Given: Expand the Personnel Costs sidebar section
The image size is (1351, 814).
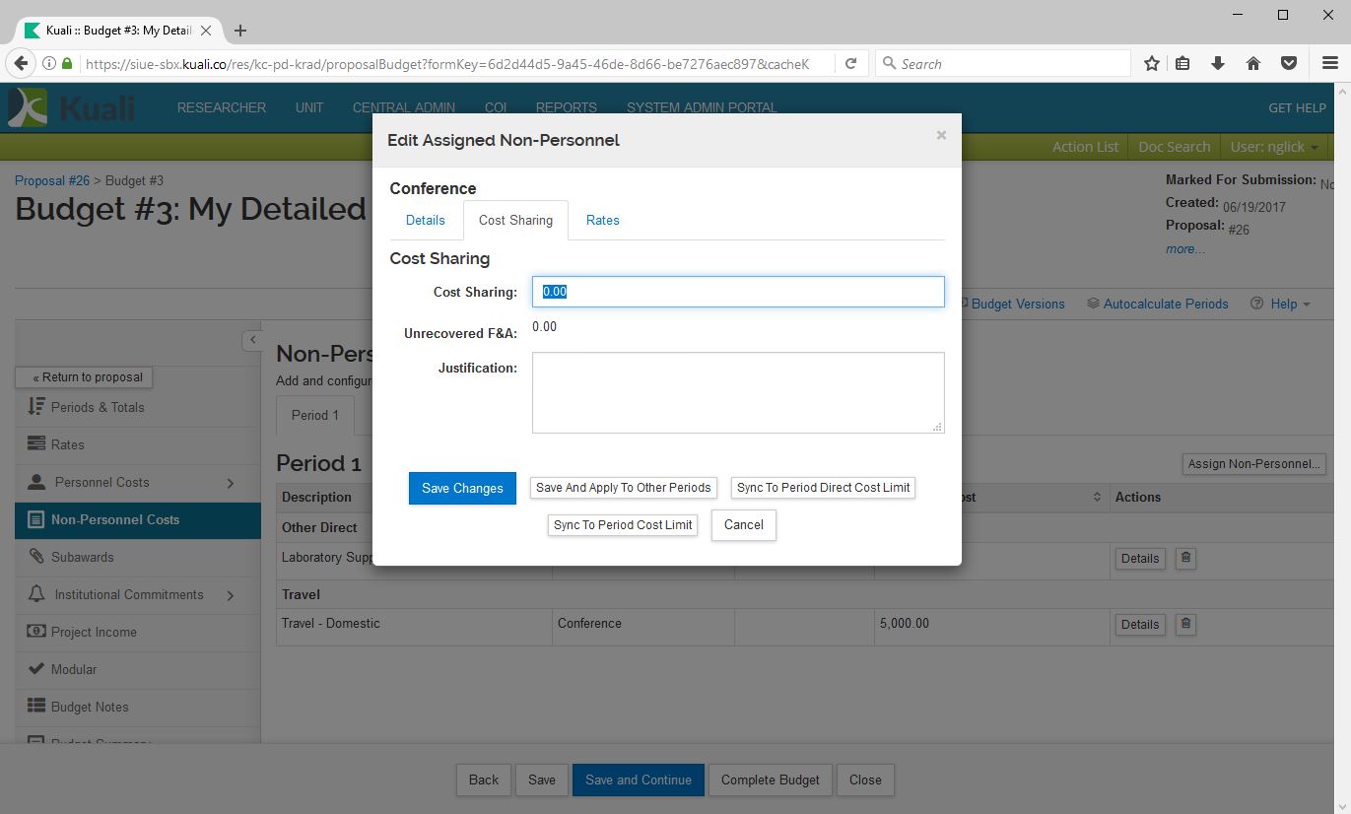Looking at the screenshot, I should (x=231, y=483).
